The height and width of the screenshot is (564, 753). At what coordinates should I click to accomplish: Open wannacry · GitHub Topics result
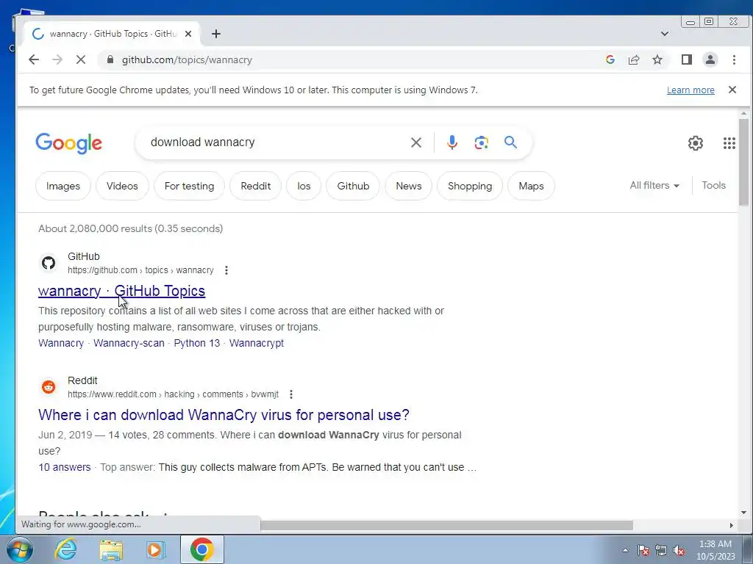pos(121,291)
